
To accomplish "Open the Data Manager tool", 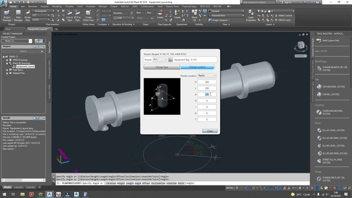I will [x=18, y=15].
